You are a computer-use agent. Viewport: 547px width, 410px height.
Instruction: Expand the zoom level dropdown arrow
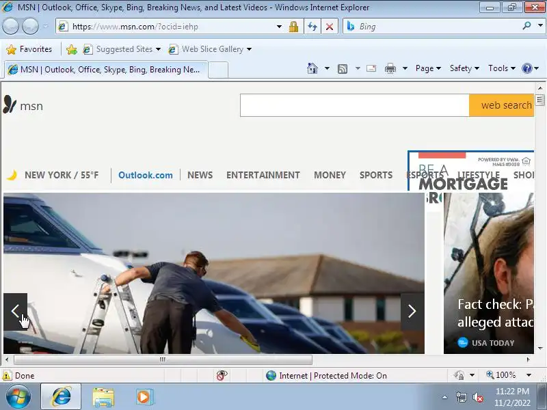529,375
